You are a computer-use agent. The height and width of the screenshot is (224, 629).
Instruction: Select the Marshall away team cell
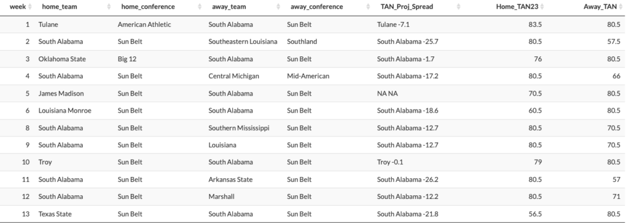(x=221, y=196)
